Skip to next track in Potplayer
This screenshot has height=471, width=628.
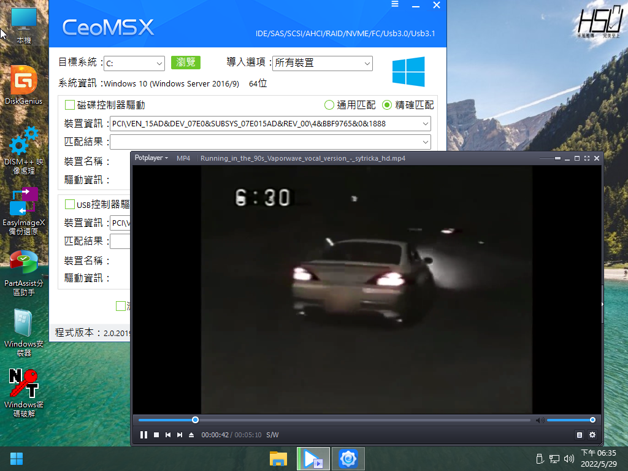pos(180,435)
